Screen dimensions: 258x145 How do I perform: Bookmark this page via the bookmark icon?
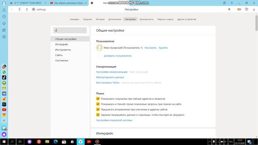point(229,10)
